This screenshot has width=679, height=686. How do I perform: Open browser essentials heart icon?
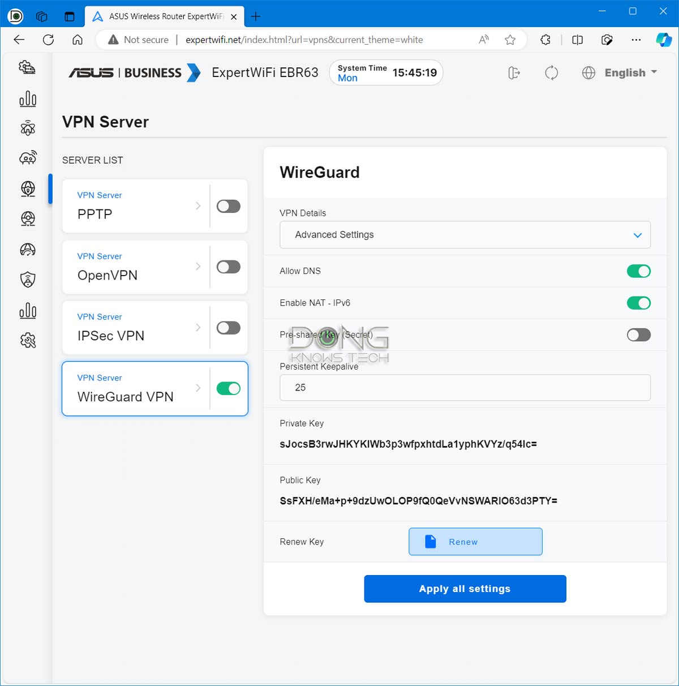pos(607,40)
